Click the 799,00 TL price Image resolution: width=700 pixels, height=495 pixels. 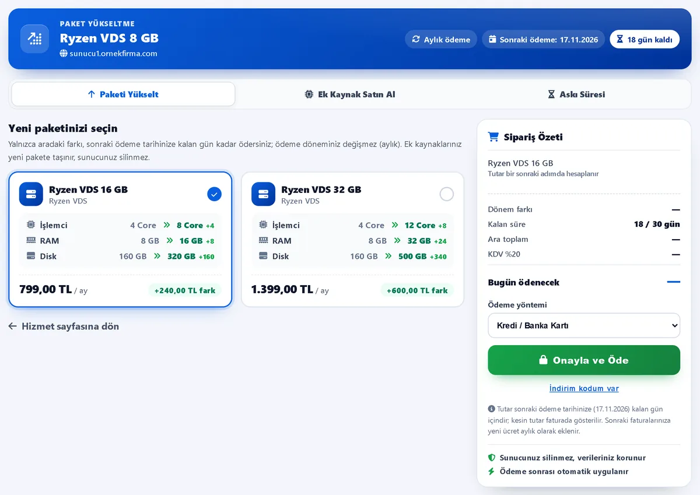(45, 290)
